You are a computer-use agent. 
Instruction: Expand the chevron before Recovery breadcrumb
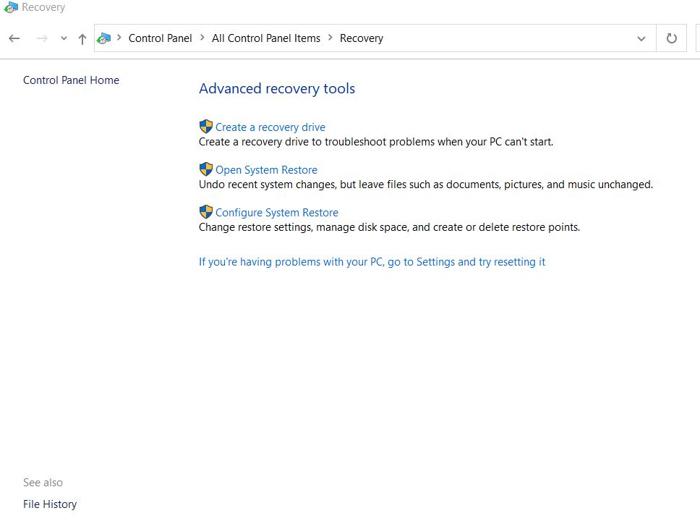[x=330, y=38]
